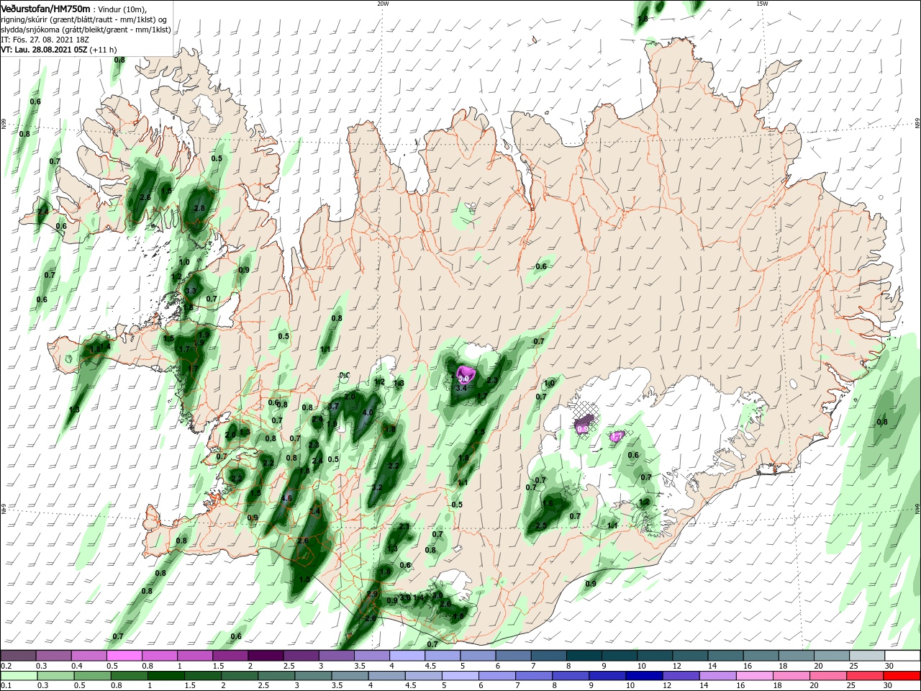Viewport: 921px width, 691px height.
Task: Click the 4.6 rainfall value in the southwest
Action: (286, 498)
